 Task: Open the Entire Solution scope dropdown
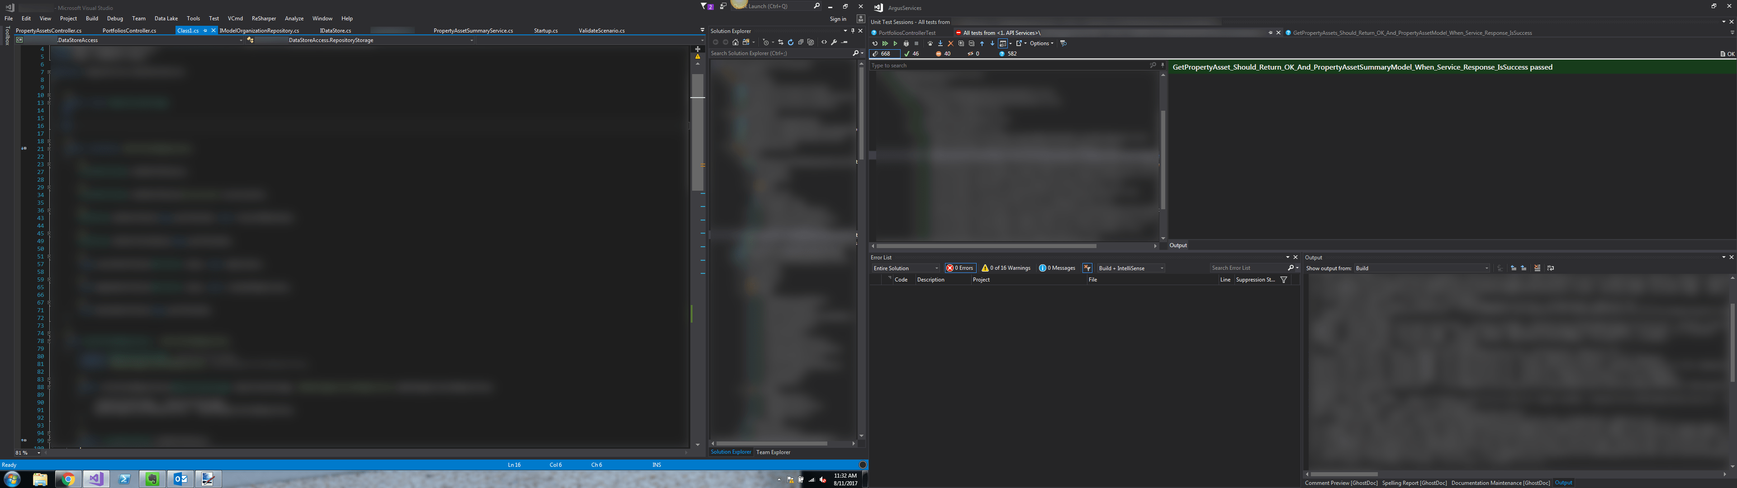906,268
